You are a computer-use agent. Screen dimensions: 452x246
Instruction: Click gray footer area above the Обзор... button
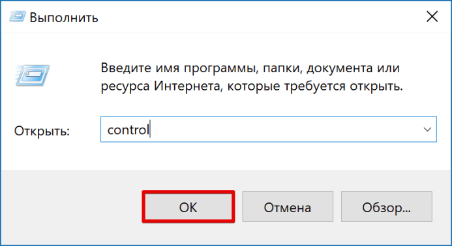click(x=386, y=181)
